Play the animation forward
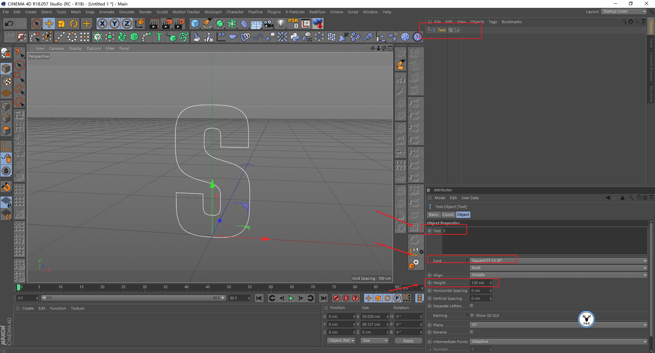 (x=291, y=298)
